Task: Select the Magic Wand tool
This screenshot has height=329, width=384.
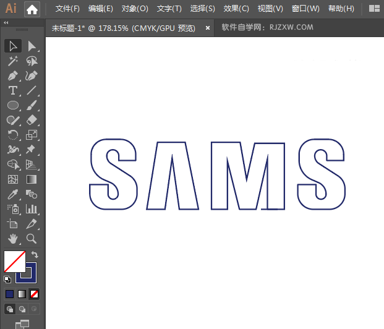Action: tap(13, 61)
